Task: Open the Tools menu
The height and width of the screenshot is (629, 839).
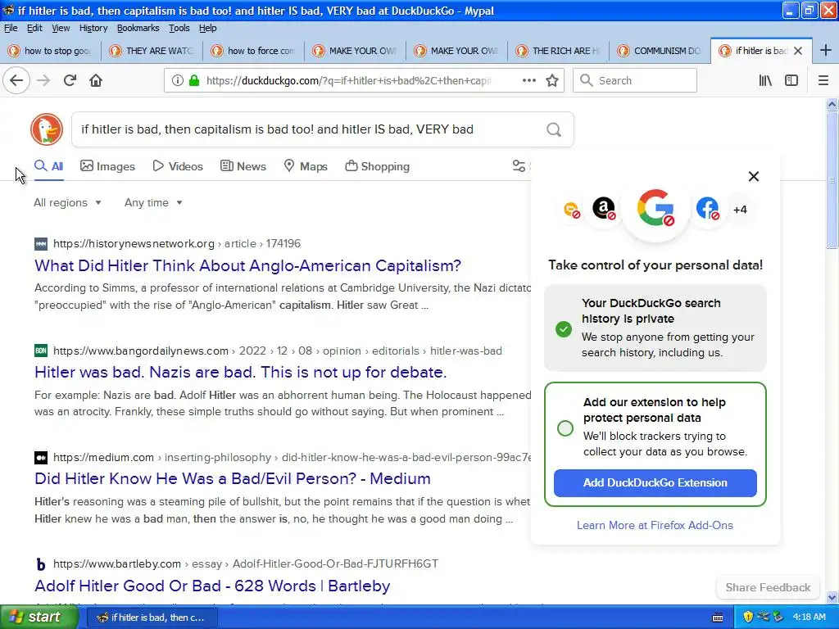Action: [179, 28]
